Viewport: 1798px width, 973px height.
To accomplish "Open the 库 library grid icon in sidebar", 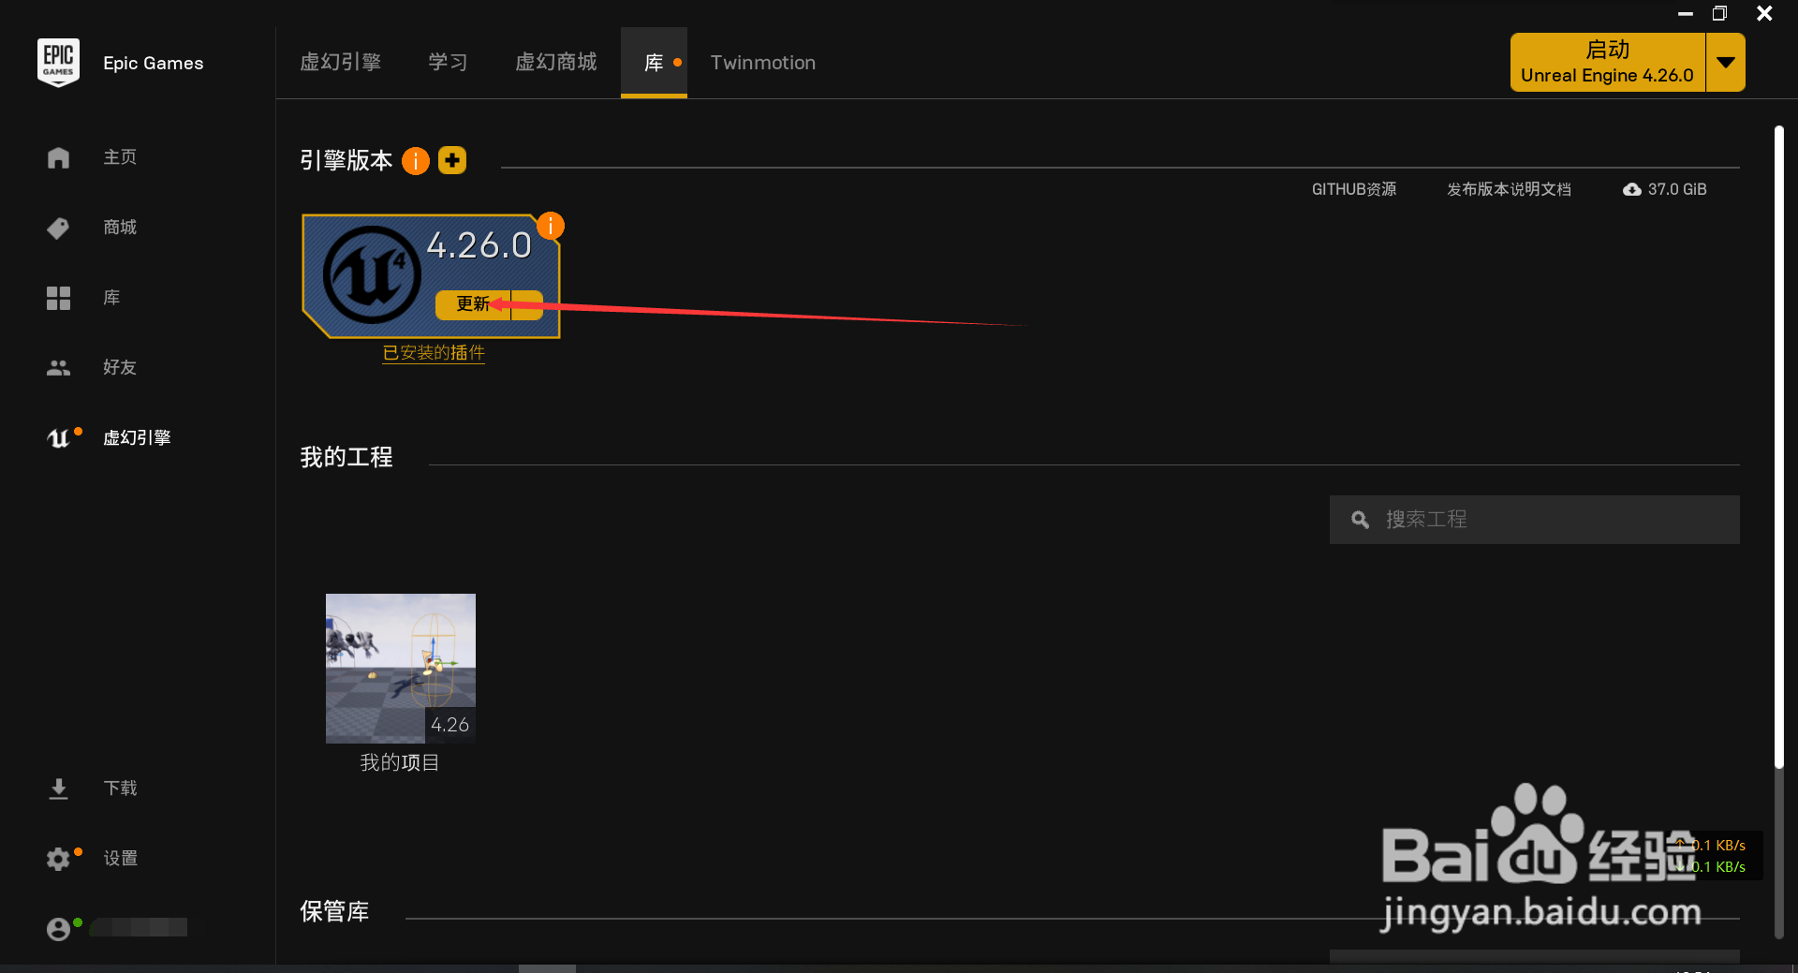I will [58, 298].
